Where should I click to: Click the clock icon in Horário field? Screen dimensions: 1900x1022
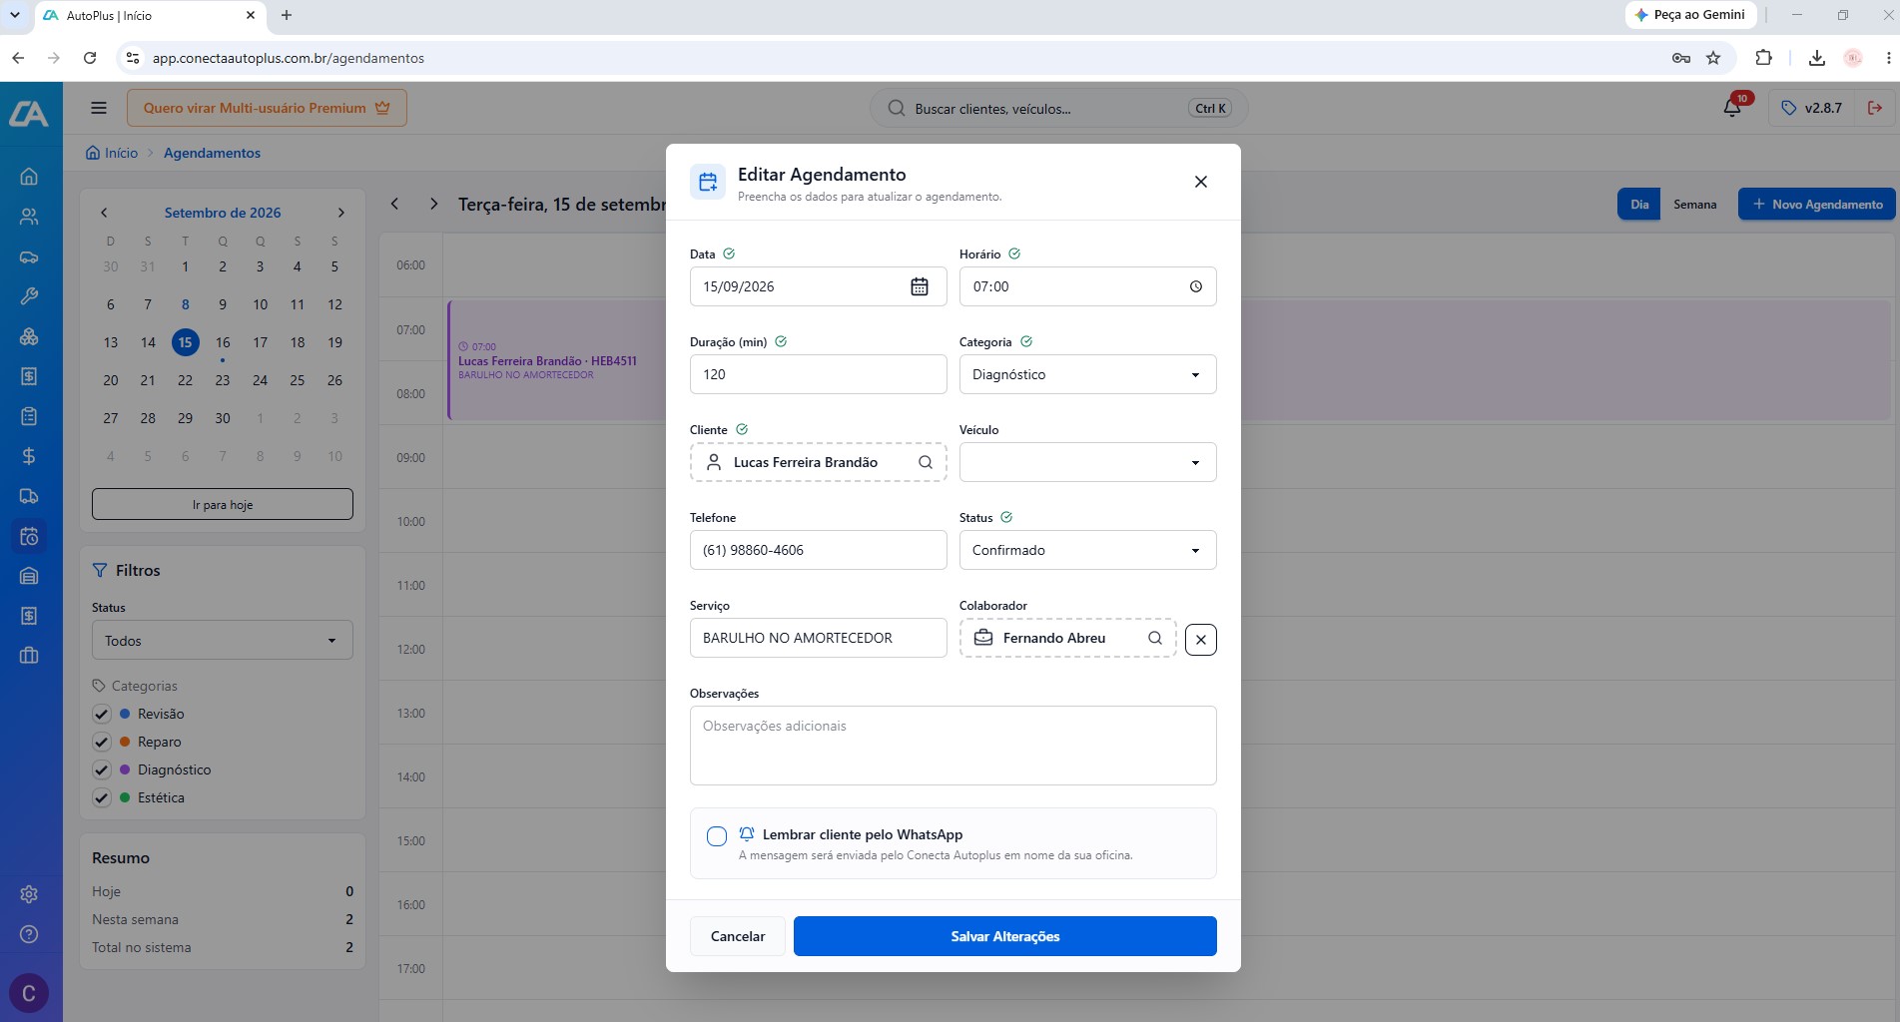click(1195, 286)
